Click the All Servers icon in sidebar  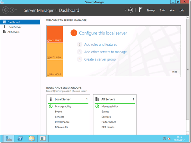tap(5, 32)
